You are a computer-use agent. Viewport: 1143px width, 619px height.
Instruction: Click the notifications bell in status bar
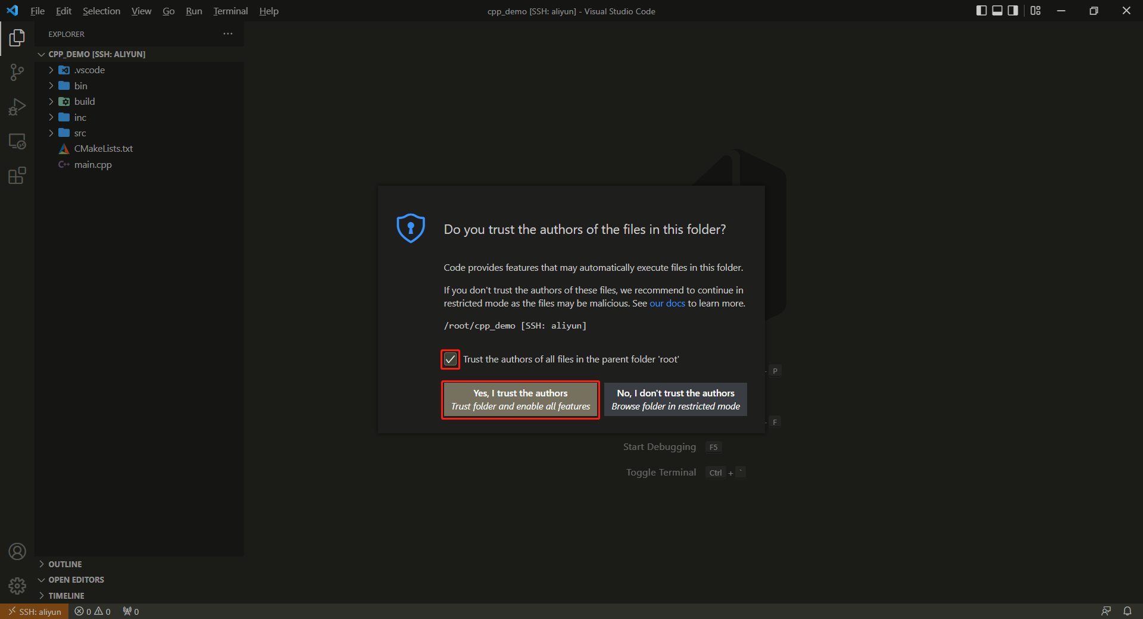tap(1127, 611)
